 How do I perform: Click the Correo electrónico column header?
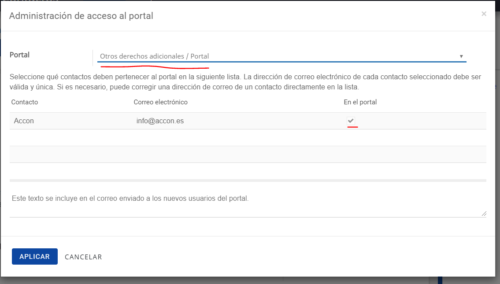click(160, 102)
